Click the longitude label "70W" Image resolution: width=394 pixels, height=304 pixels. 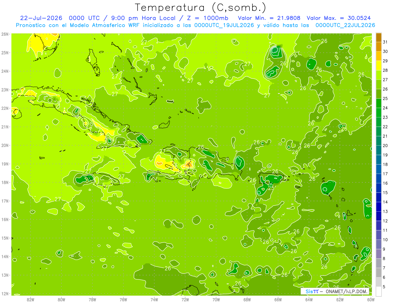pos(216,299)
